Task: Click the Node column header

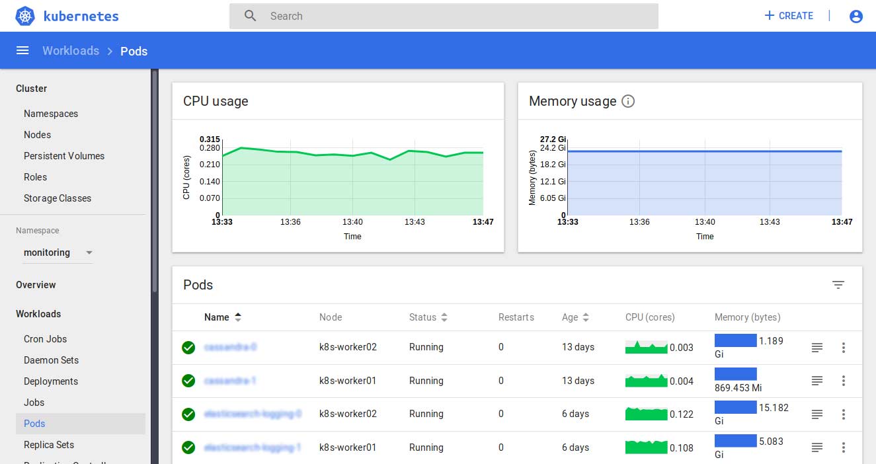Action: pos(331,317)
